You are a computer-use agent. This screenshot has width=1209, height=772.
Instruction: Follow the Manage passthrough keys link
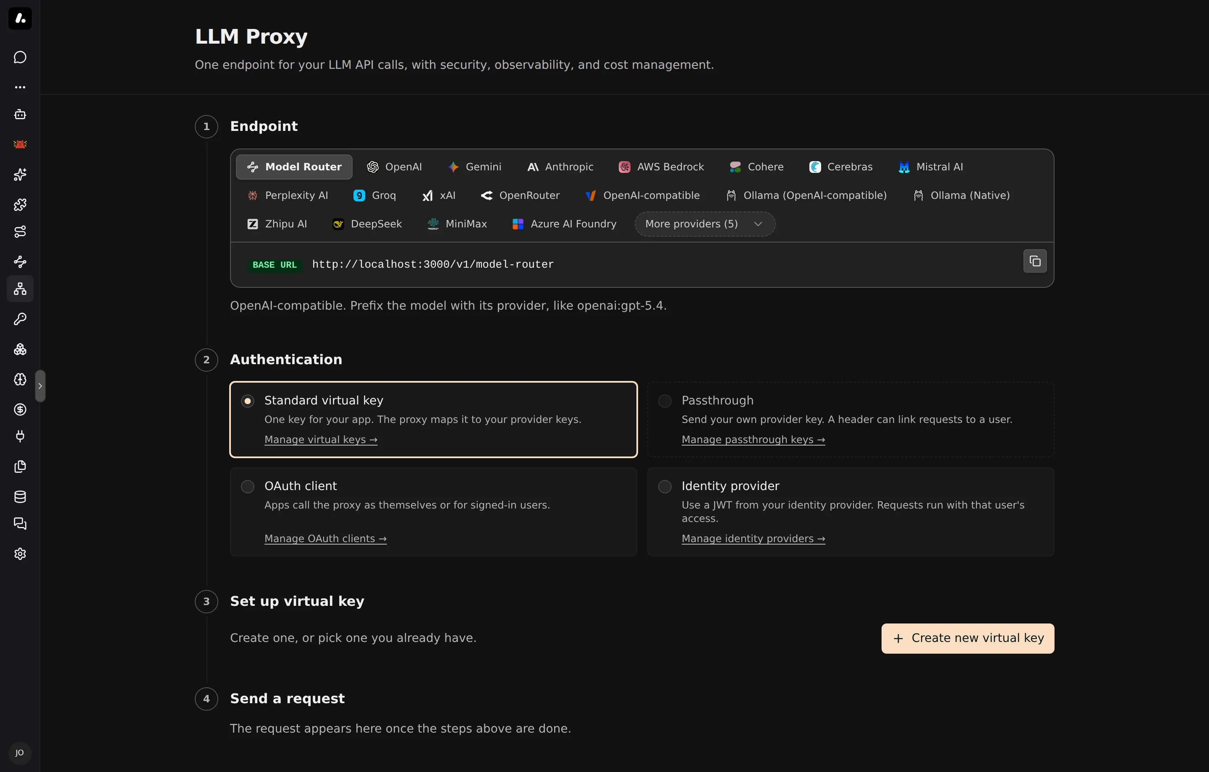coord(753,440)
